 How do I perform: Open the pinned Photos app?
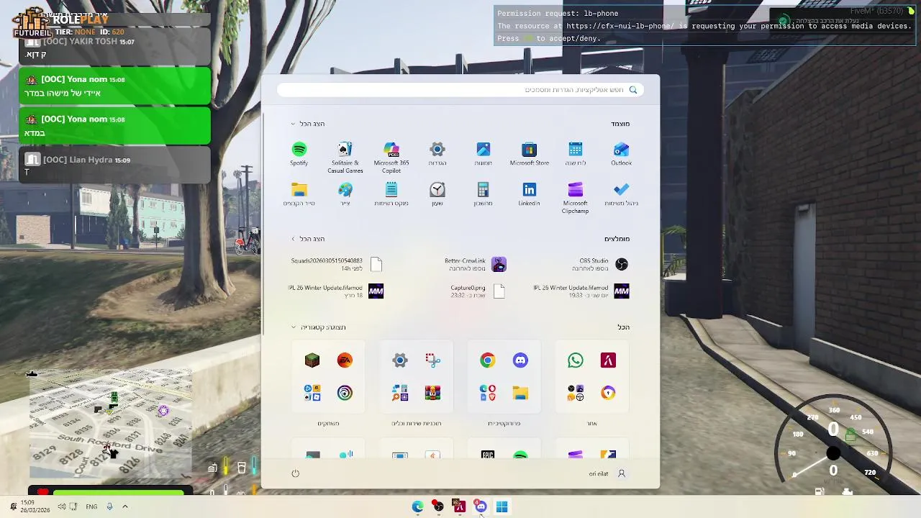click(483, 154)
